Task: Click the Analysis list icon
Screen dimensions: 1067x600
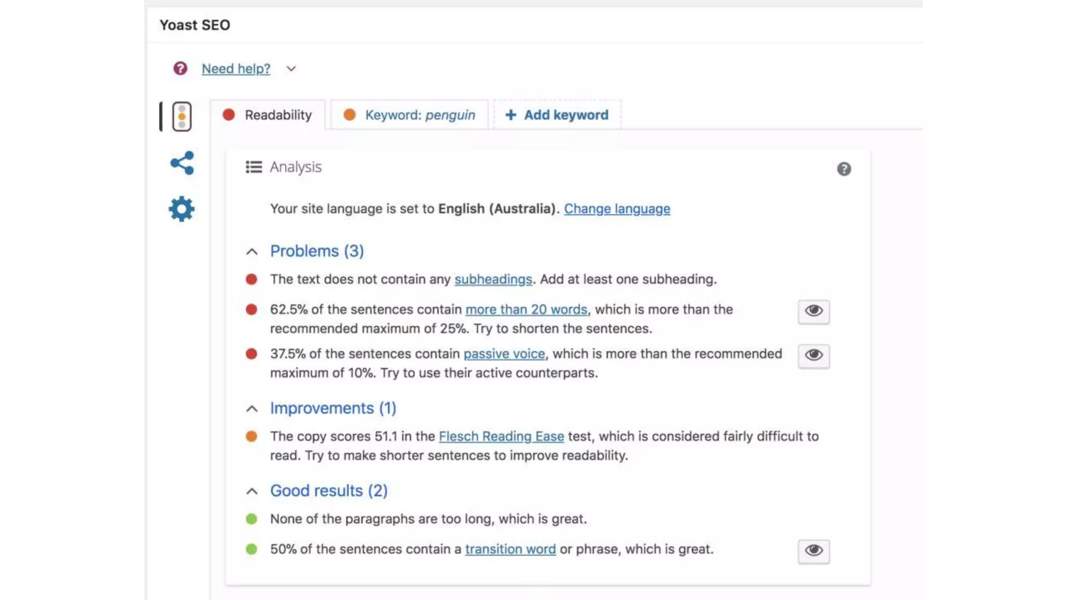Action: coord(254,167)
